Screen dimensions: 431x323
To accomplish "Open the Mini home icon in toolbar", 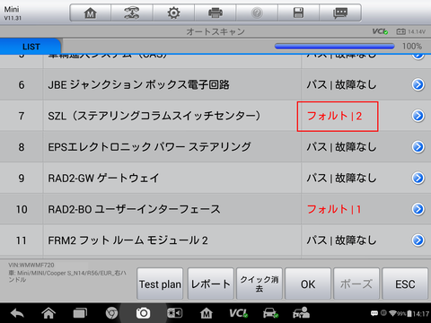I will click(x=91, y=13).
